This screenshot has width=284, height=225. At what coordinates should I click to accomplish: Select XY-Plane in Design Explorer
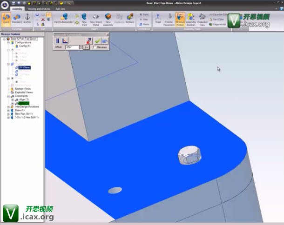point(24,67)
